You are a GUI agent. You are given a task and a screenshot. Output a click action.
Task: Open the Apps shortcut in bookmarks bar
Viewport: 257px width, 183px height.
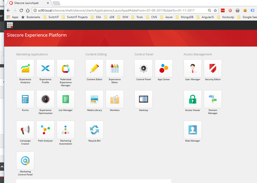pos(13,17)
